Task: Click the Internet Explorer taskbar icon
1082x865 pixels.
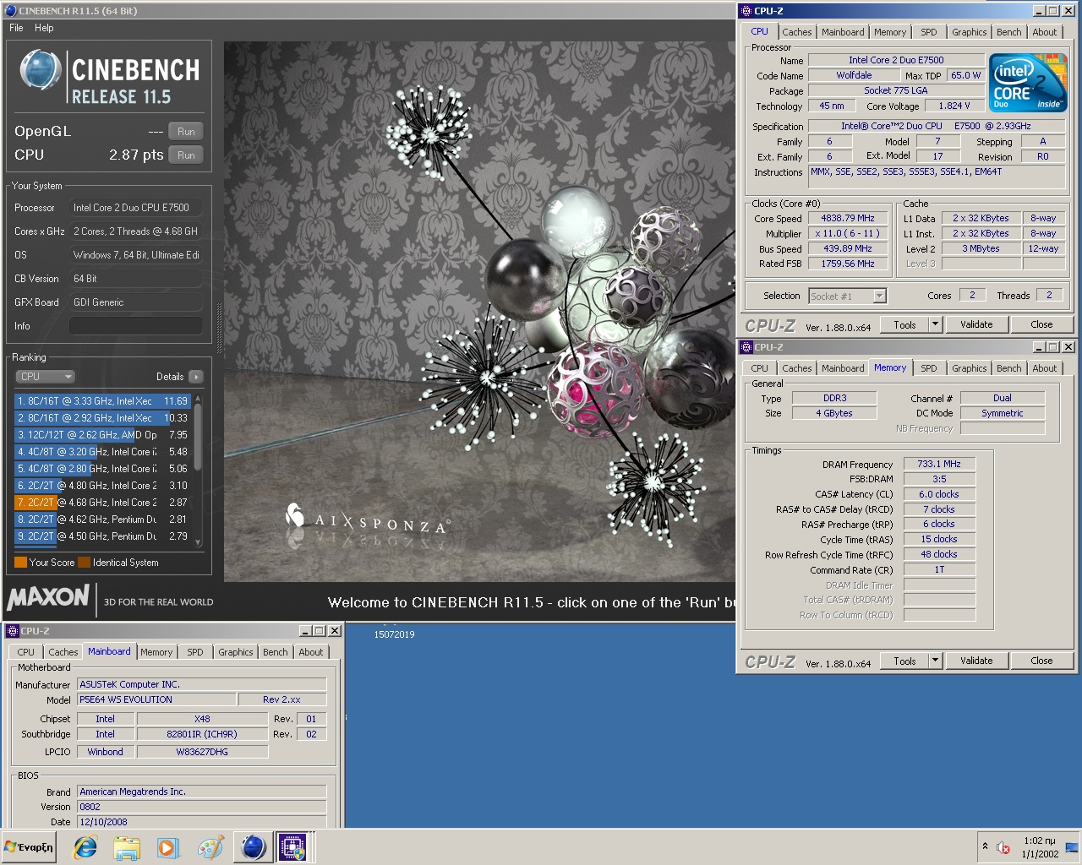Action: point(85,847)
